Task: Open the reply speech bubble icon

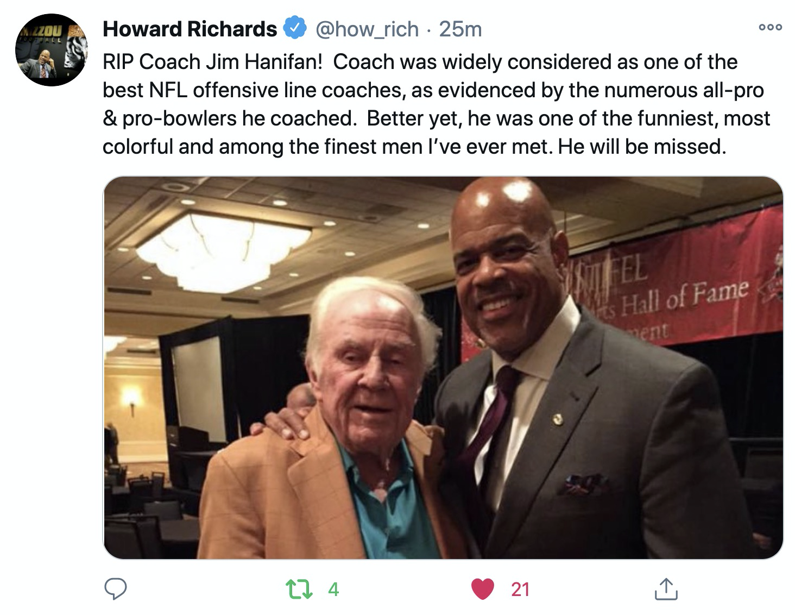Action: point(115,589)
